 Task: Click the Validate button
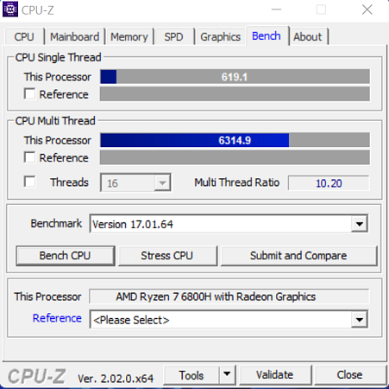point(275,375)
